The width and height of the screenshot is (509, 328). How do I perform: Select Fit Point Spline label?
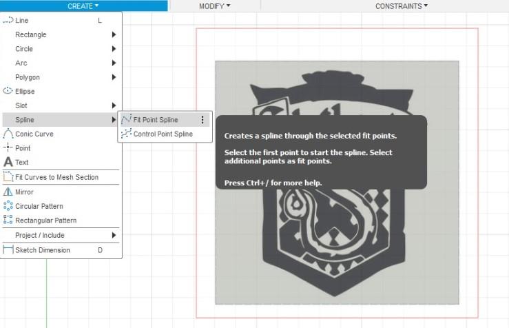coord(156,119)
